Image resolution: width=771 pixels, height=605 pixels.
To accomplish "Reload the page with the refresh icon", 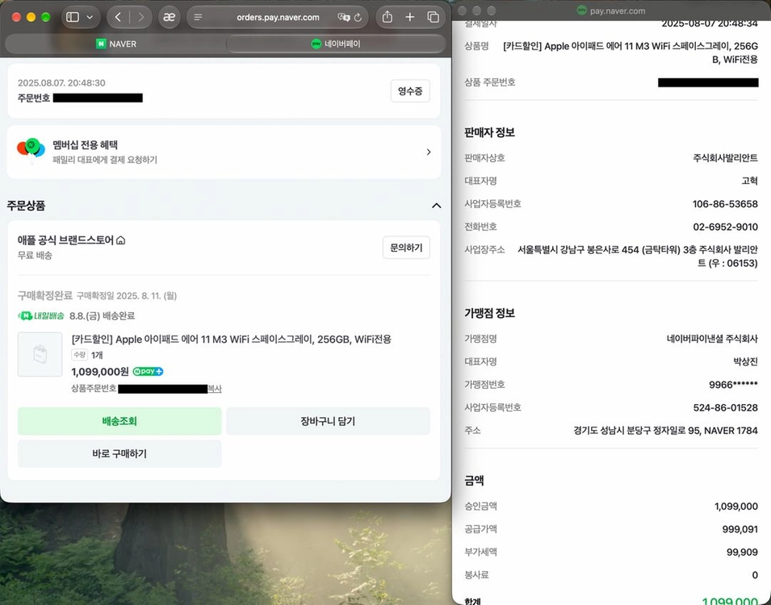I will pos(358,17).
